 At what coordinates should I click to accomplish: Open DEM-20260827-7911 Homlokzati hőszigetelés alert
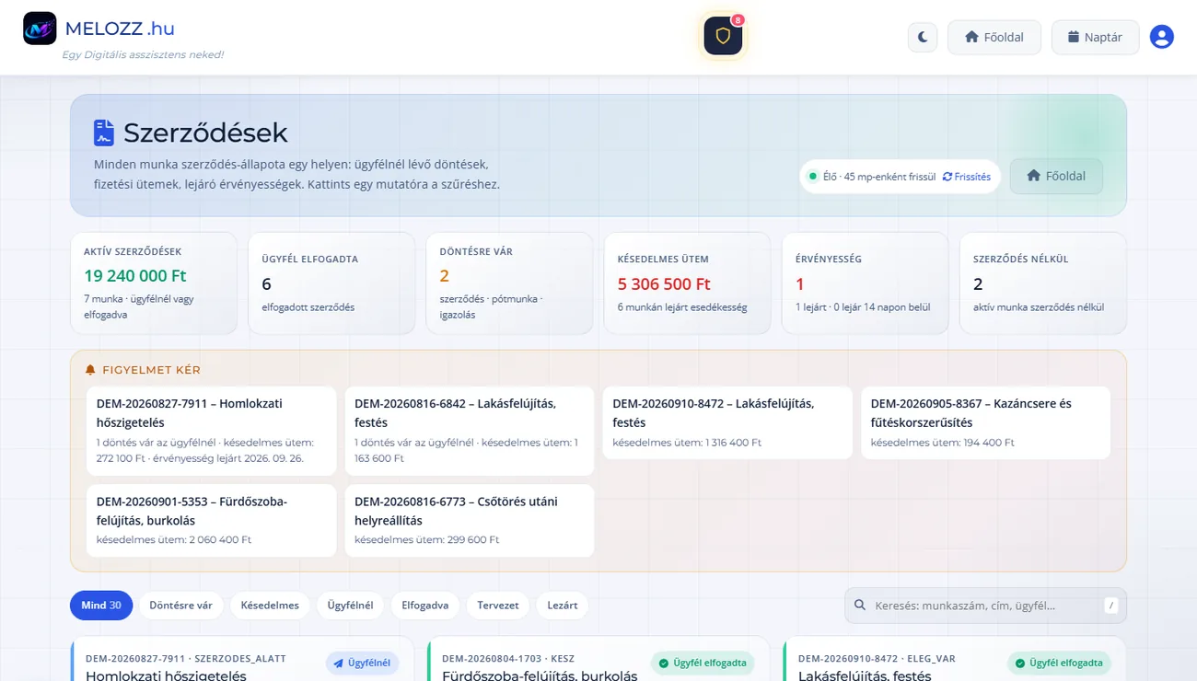[211, 431]
